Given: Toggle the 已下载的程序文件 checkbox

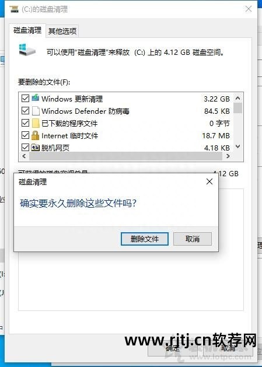Looking at the screenshot, I should [x=25, y=123].
